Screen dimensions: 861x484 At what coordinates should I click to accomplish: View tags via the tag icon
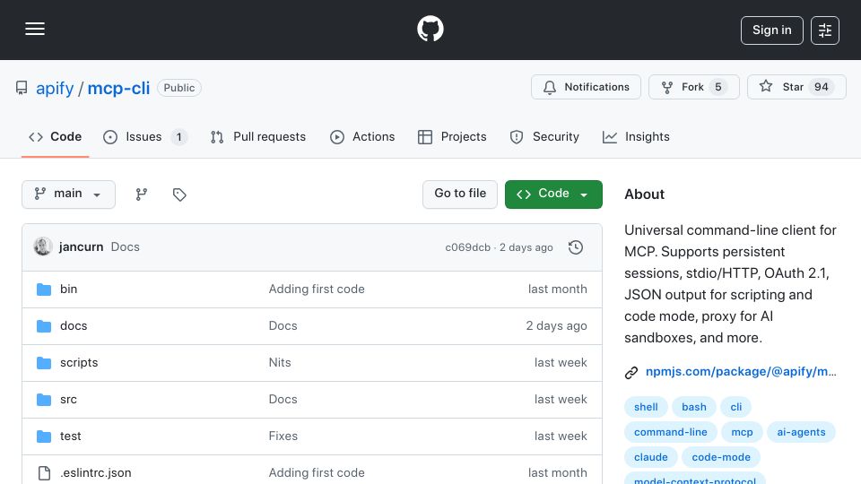click(x=179, y=194)
